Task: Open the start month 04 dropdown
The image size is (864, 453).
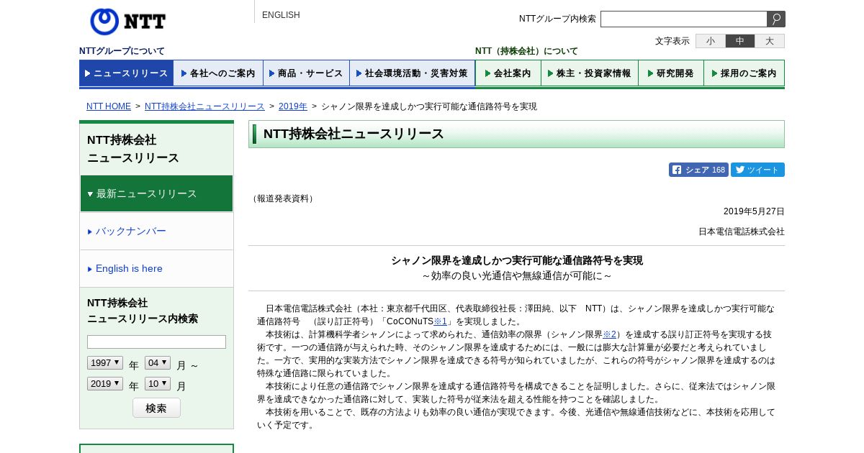Action: (158, 363)
